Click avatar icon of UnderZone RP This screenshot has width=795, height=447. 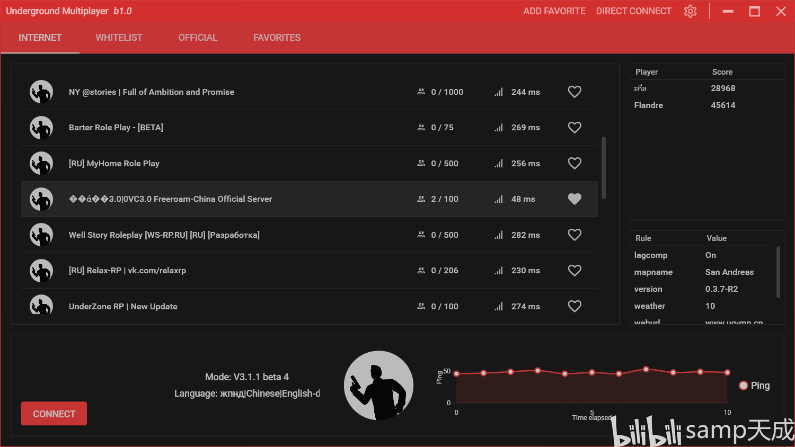point(41,305)
